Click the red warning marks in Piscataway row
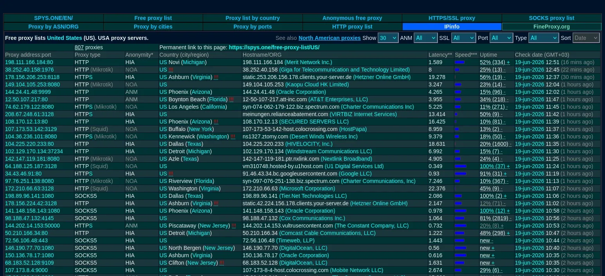This screenshot has width=605, height=276. [234, 226]
